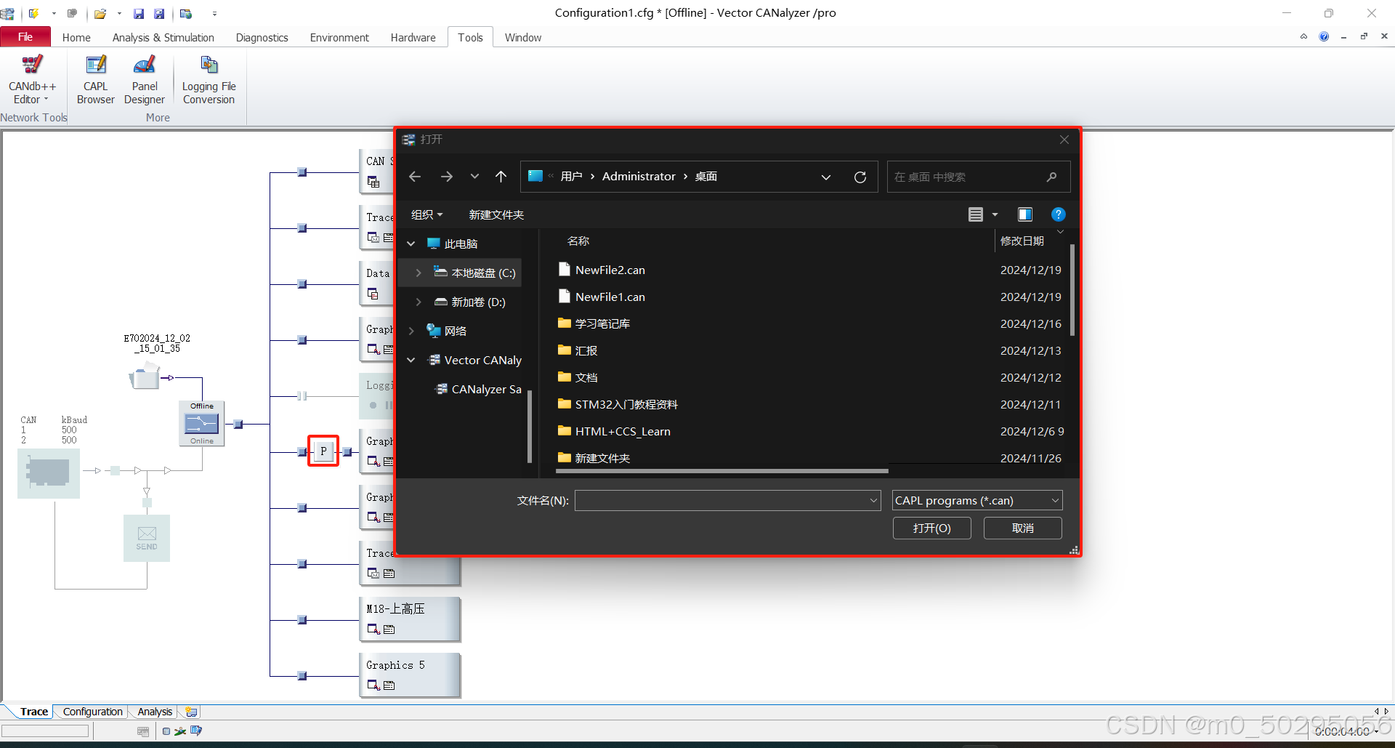Toggle the Offline/Online block in the measurement setup
This screenshot has height=748, width=1395.
[201, 422]
